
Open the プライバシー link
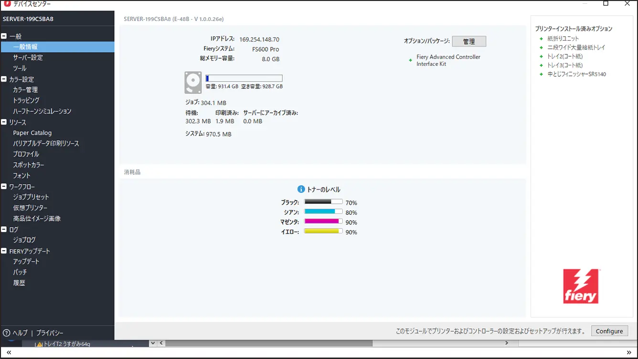(x=50, y=333)
